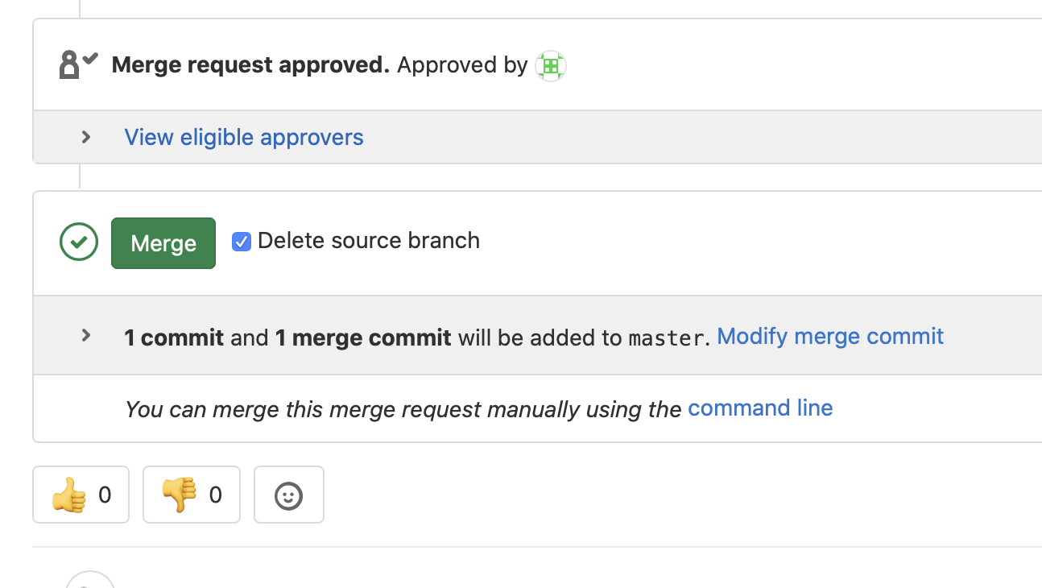Open the View eligible approvers link
1042x588 pixels.
[x=244, y=138]
